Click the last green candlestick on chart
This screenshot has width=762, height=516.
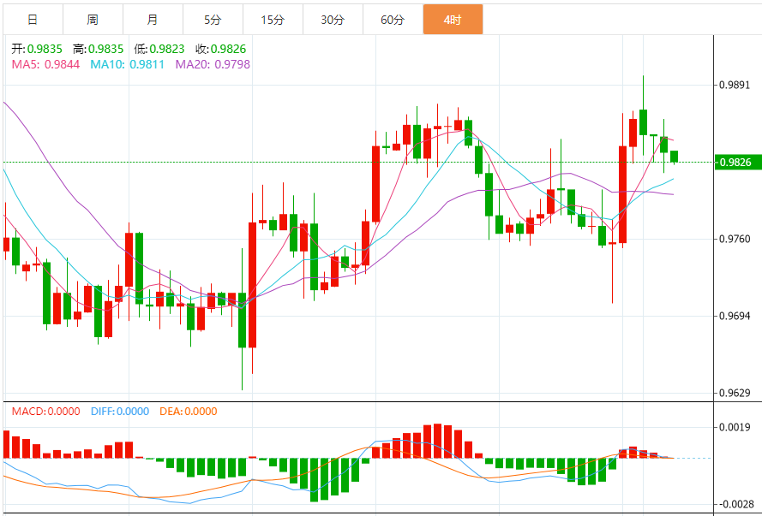pos(674,157)
